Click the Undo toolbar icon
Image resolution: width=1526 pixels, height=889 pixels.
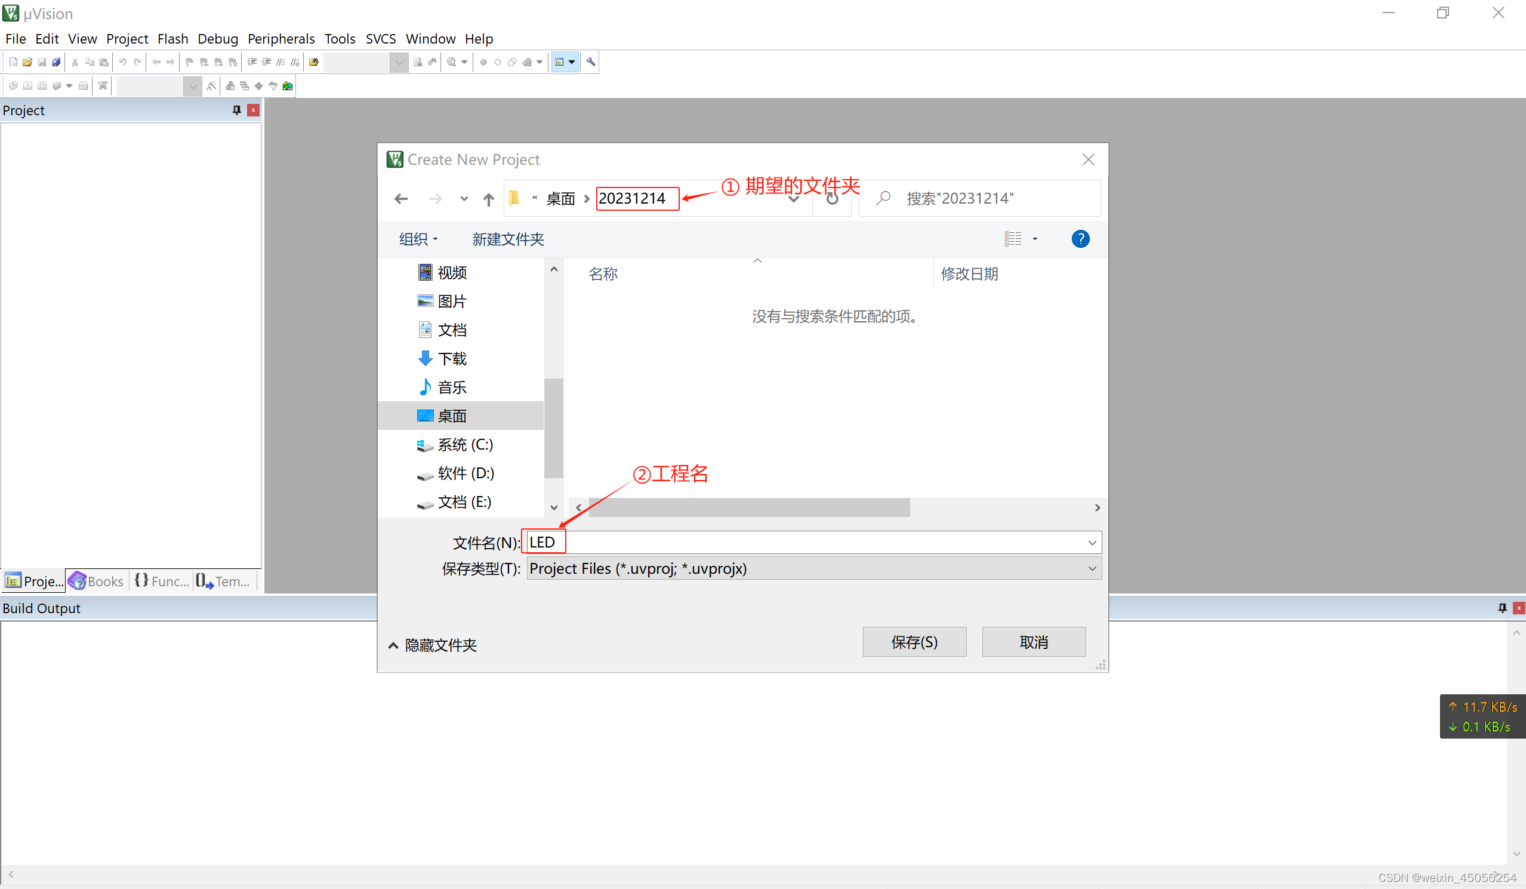pos(123,62)
